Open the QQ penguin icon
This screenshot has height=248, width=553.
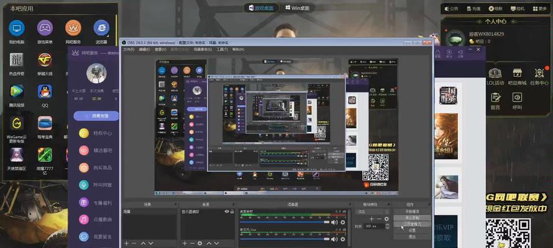(x=45, y=92)
